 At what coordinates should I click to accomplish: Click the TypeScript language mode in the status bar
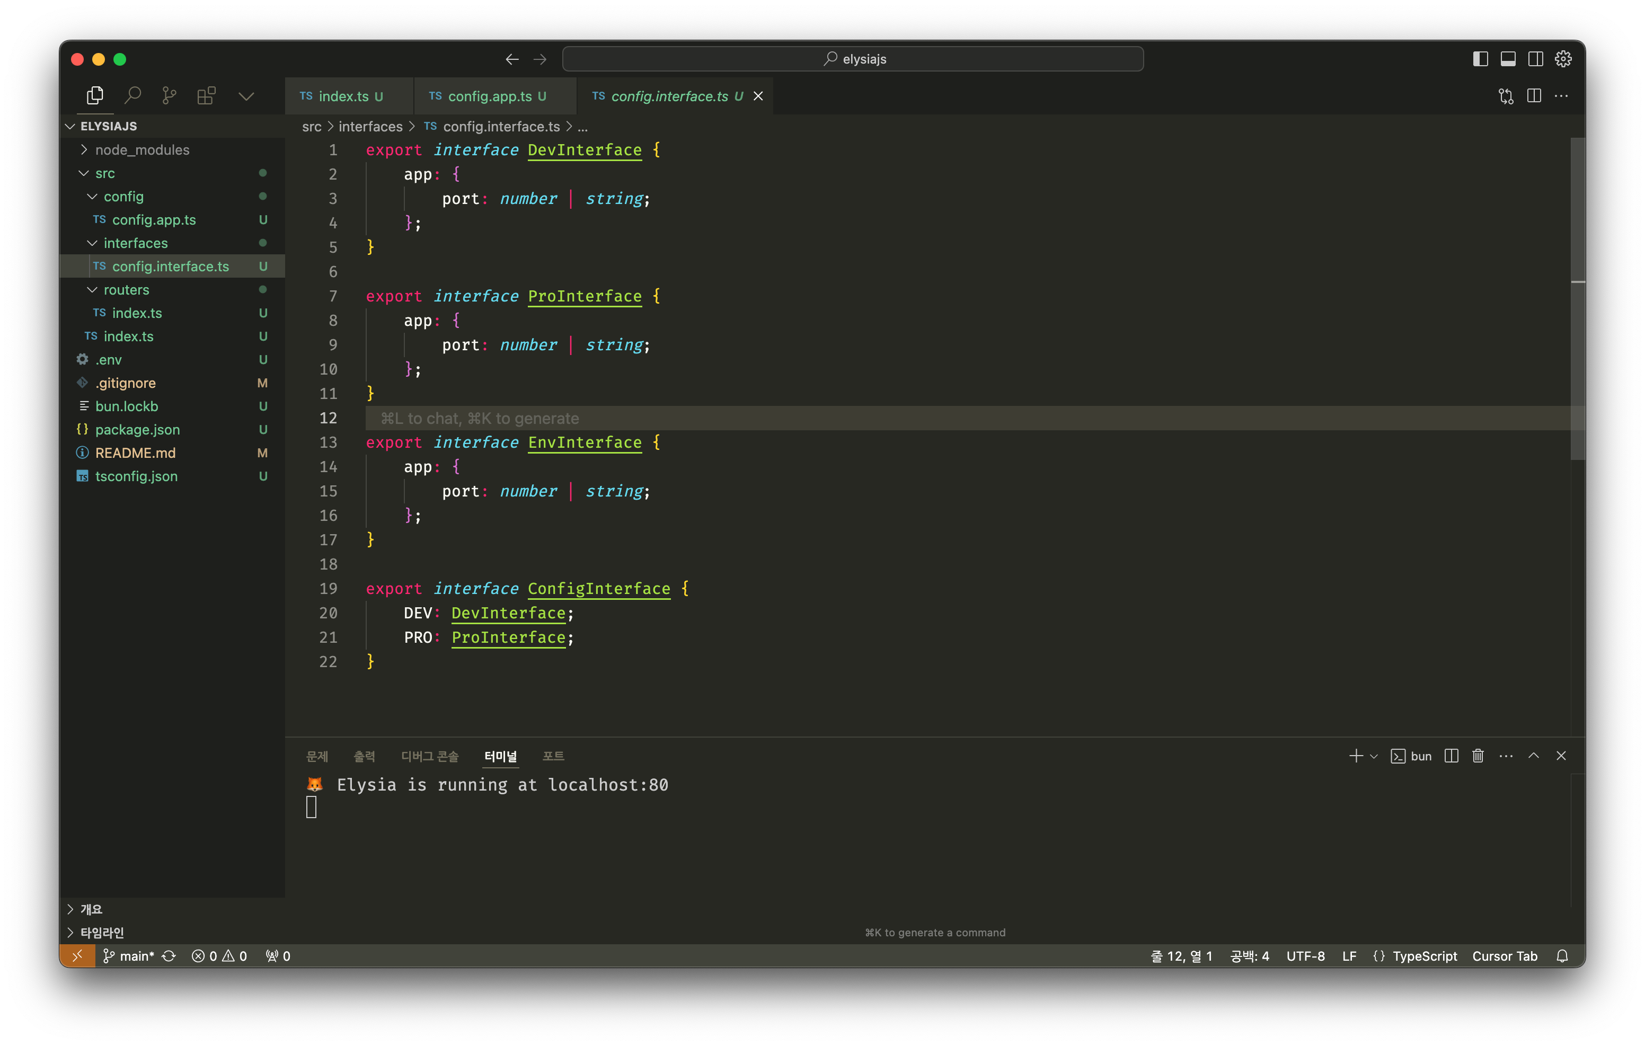tap(1425, 956)
